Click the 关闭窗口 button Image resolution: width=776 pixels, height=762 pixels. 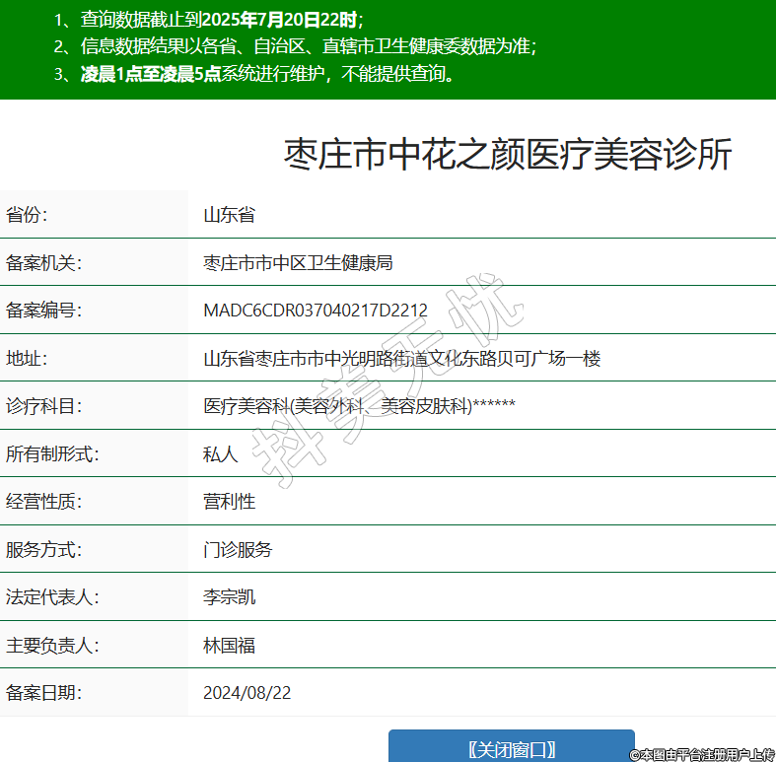pos(511,748)
